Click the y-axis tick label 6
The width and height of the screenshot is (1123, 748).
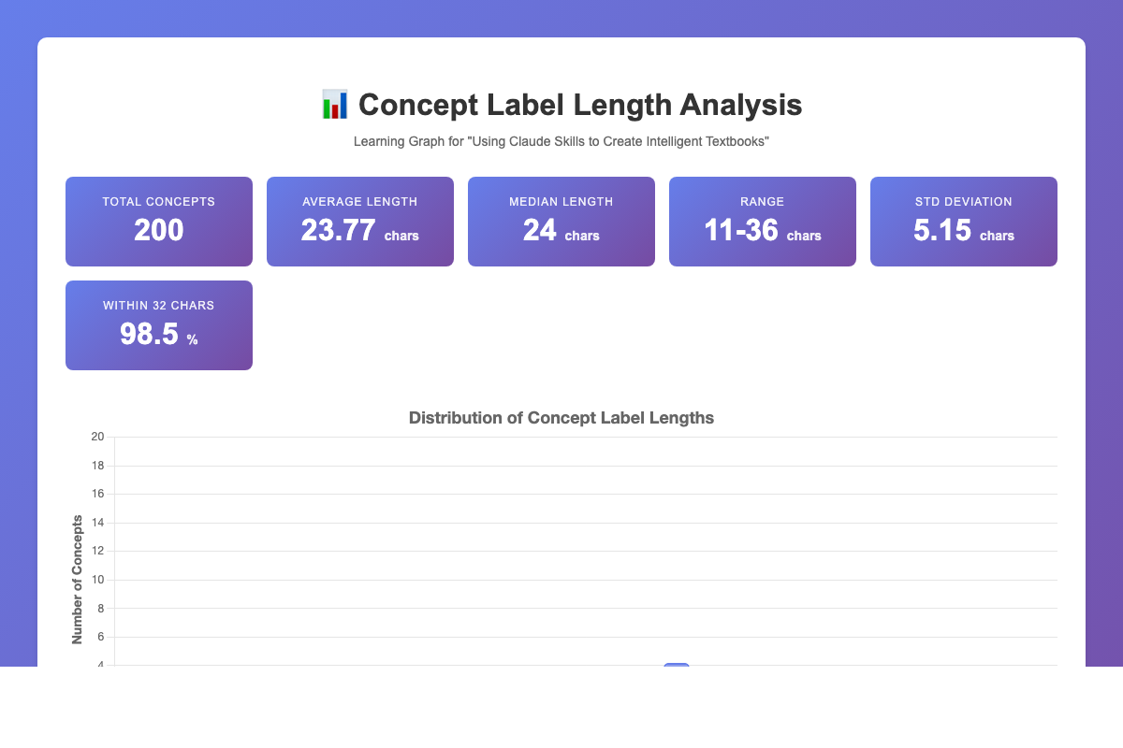click(100, 637)
